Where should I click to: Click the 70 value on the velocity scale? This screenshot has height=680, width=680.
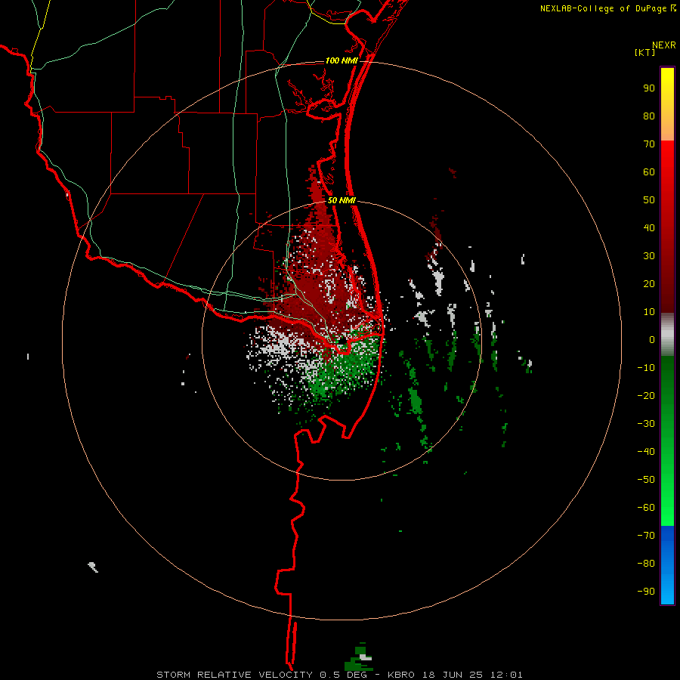(649, 144)
